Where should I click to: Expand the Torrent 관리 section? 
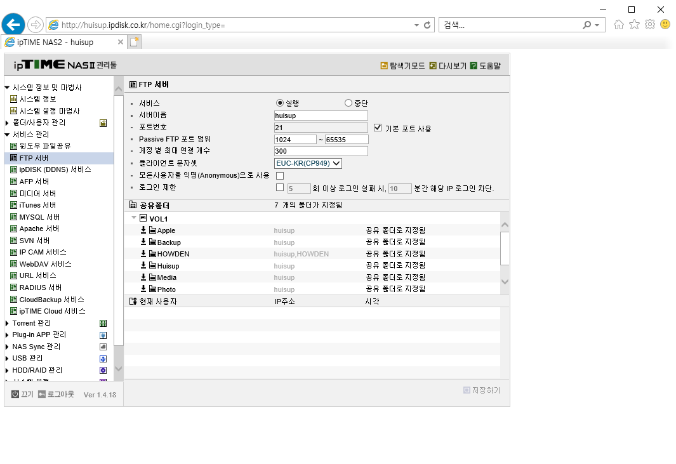pos(7,323)
